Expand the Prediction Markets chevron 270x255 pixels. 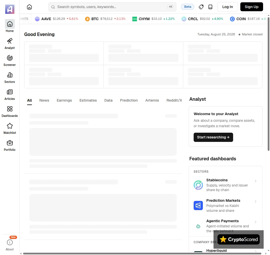[256, 201]
